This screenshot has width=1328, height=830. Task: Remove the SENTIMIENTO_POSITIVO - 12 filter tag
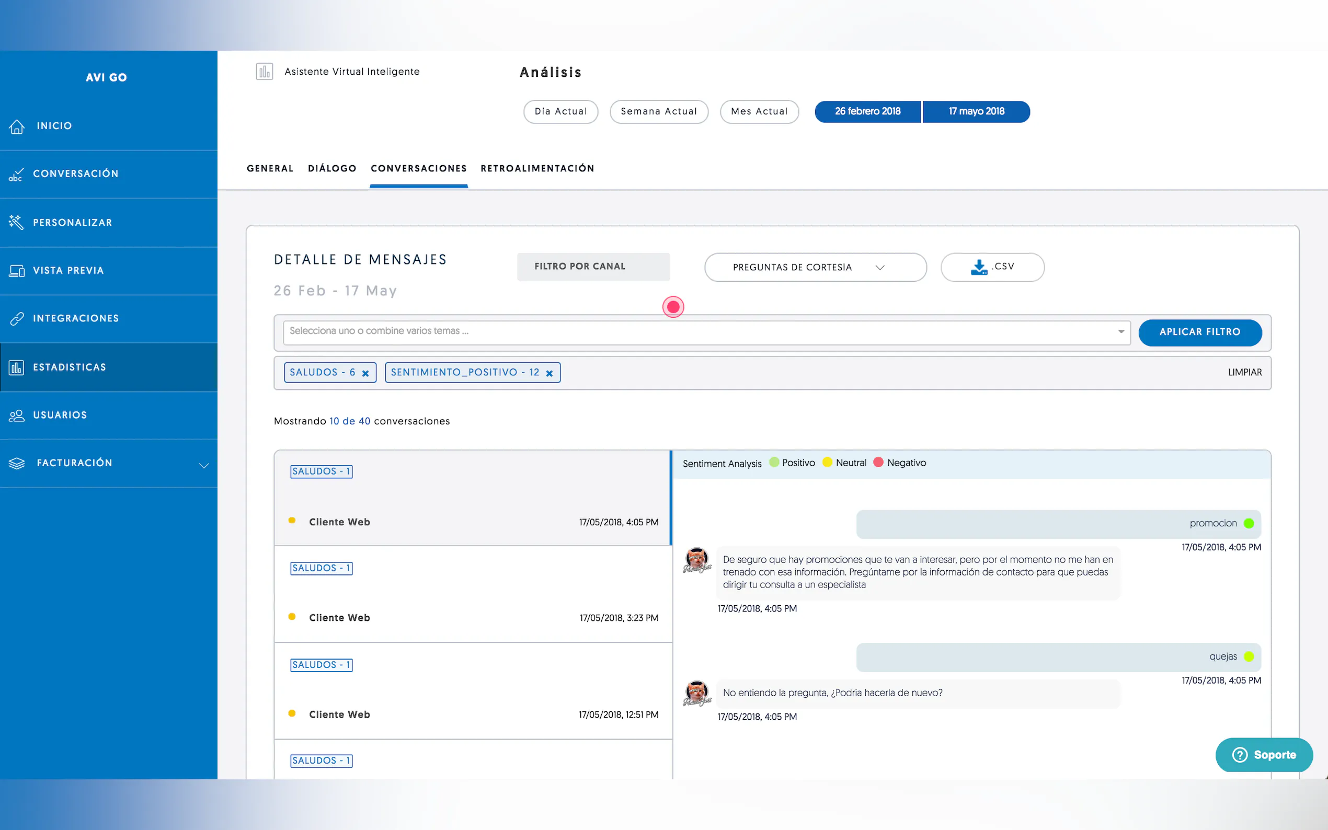pos(549,373)
